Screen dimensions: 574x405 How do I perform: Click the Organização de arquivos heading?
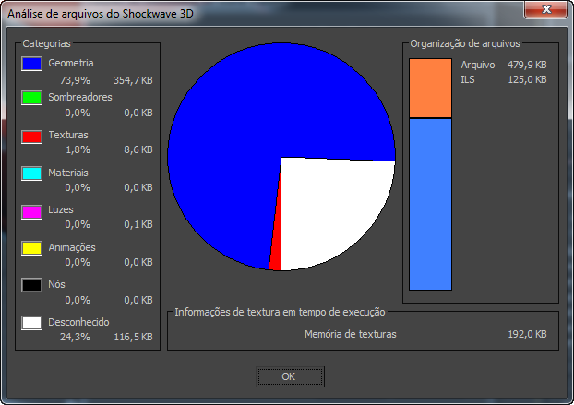[465, 43]
